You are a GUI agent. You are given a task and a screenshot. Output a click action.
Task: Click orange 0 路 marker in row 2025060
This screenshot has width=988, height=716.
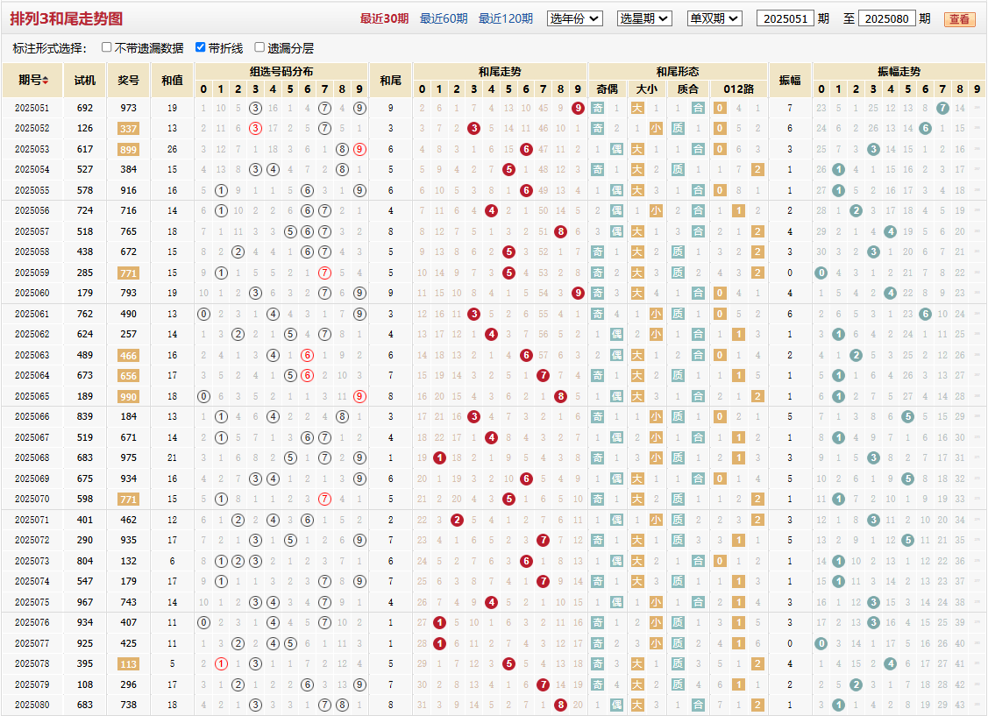[x=720, y=293]
